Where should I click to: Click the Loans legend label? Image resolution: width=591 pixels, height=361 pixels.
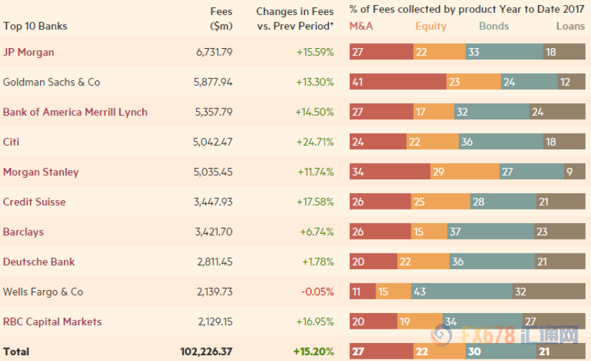pos(570,26)
